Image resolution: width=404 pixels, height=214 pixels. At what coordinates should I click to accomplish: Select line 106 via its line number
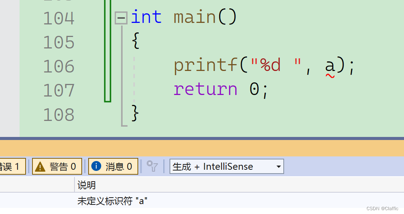click(x=58, y=66)
